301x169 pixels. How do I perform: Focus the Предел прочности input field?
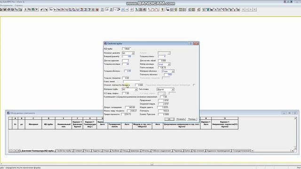point(126,115)
